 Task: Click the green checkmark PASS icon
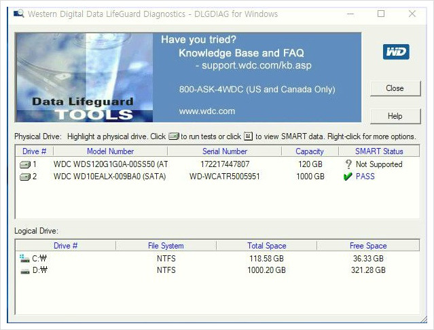(x=348, y=177)
